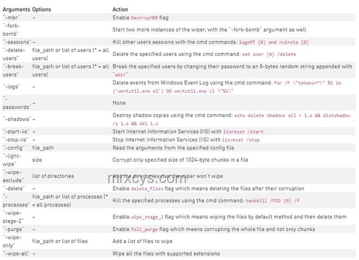Click the delete_files flag code text
359x260 pixels.
pyautogui.click(x=147, y=189)
